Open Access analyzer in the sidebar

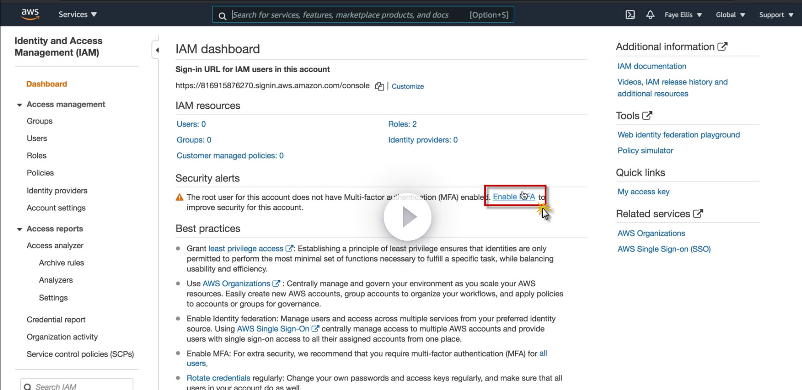55,246
